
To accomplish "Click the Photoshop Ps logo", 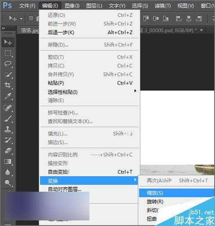I will click(x=7, y=6).
